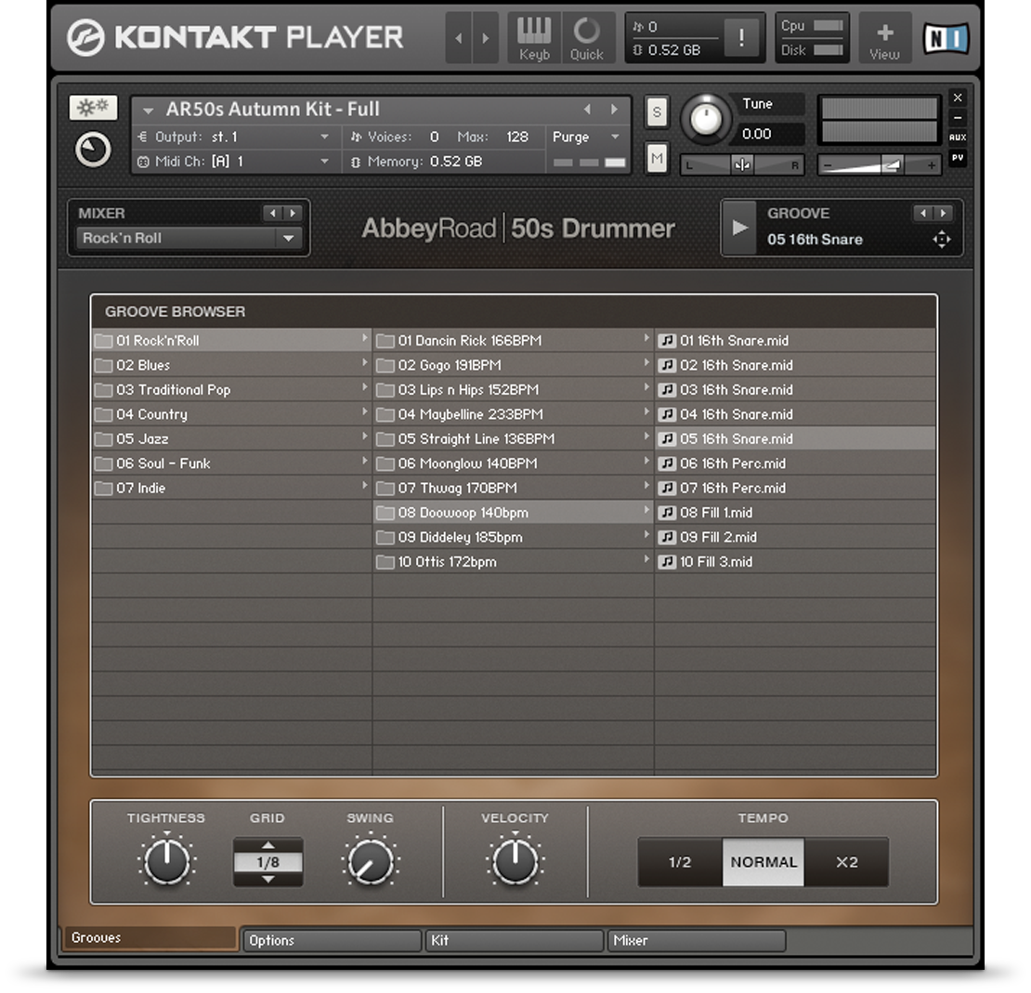Click the pan L/R slider
This screenshot has width=1031, height=993.
742,165
